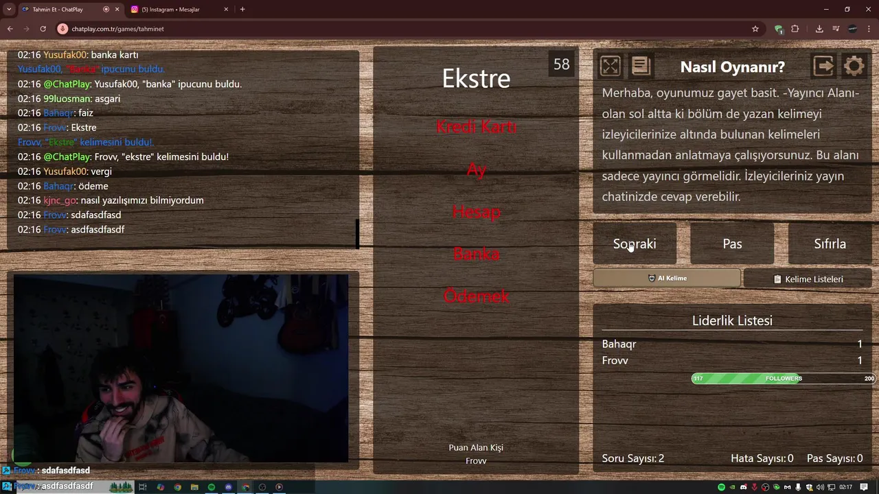Click the forbidden word Ödemek

pos(476,296)
